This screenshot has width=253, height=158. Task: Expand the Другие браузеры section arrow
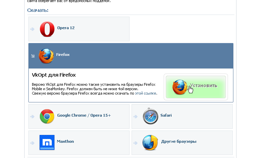click(136, 143)
